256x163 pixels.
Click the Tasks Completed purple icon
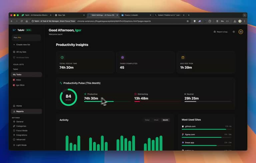122,57
